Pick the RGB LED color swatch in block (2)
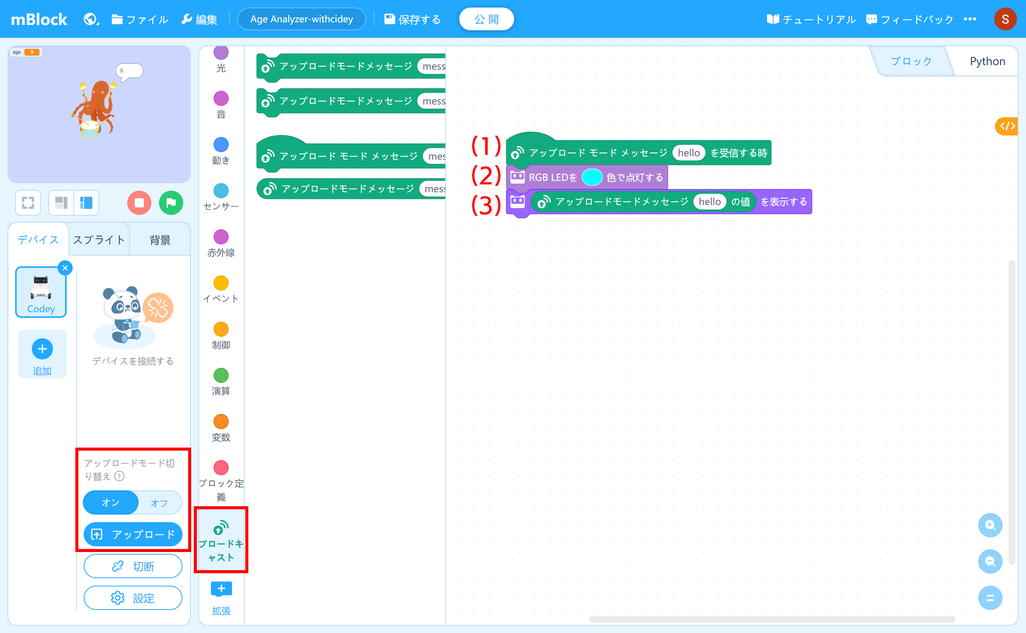Screen dimensions: 1026x633 coord(592,177)
